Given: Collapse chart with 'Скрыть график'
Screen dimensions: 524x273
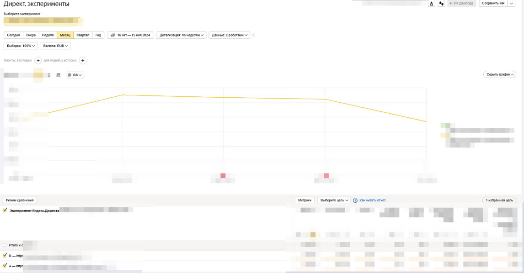Looking at the screenshot, I should pyautogui.click(x=499, y=74).
